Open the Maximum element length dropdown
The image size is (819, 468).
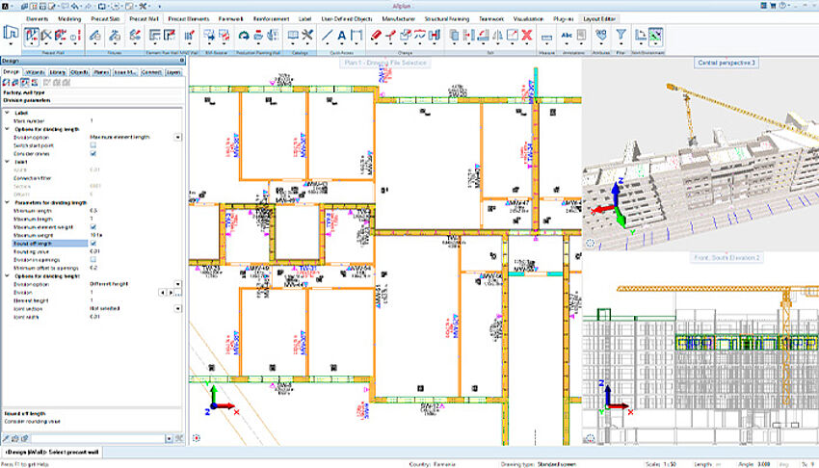(x=178, y=137)
